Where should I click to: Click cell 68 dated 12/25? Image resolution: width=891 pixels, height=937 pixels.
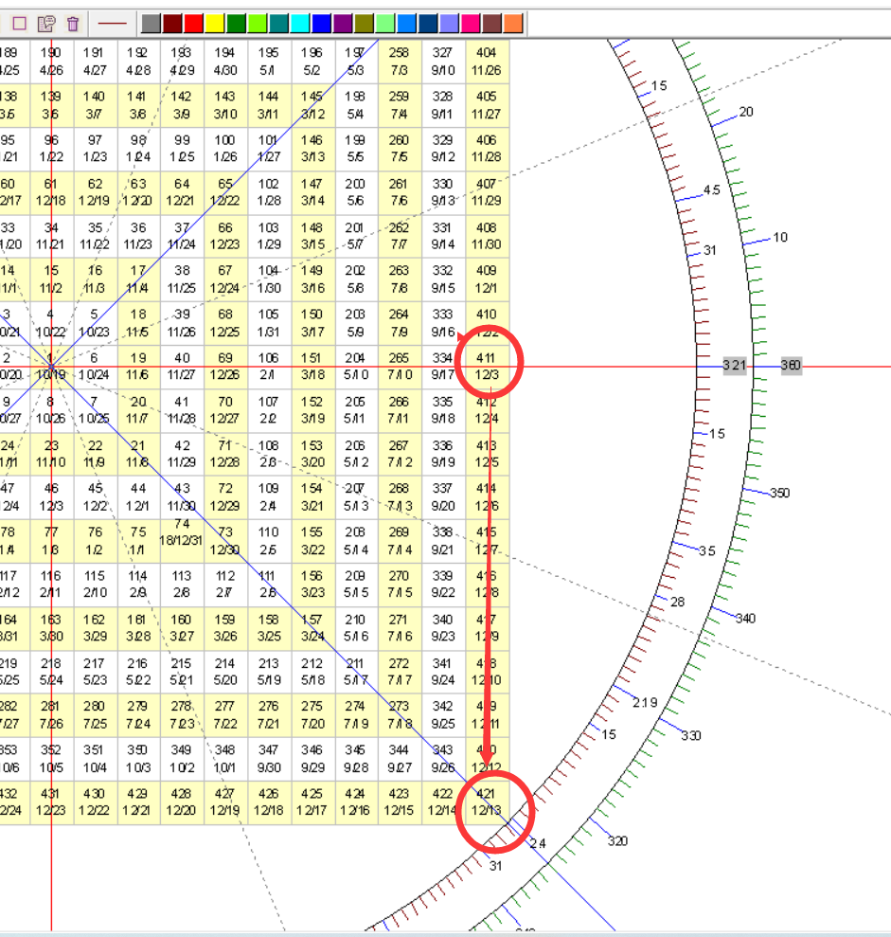tap(225, 323)
